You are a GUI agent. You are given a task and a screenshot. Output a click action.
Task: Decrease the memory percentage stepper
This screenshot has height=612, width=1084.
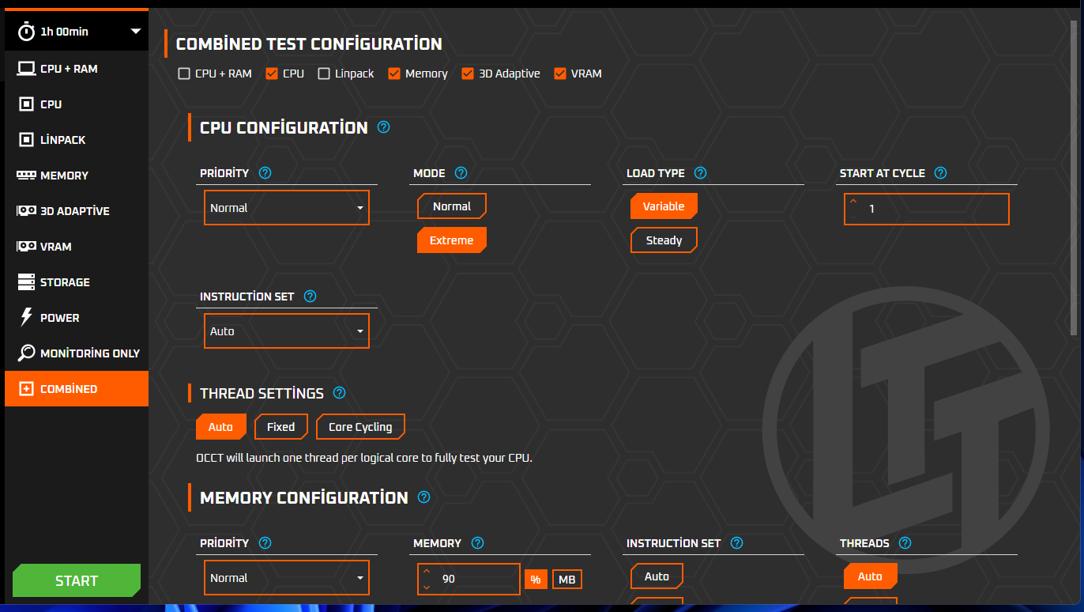(x=427, y=587)
